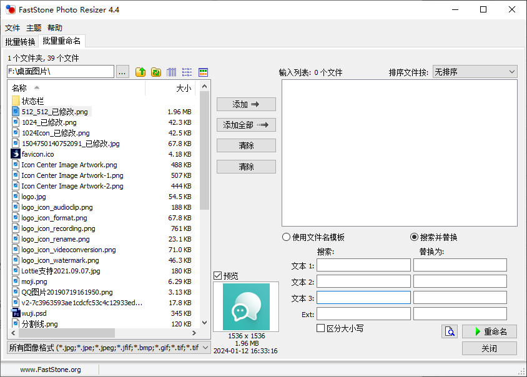
Task: Select 使用文件名模板 radio option
Action: (287, 237)
